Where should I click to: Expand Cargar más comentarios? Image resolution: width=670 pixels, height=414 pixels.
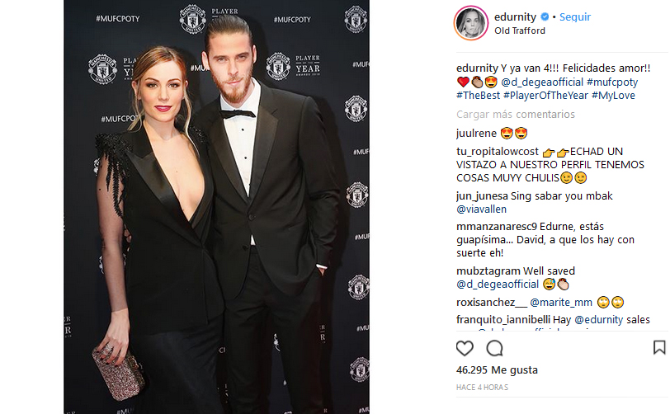516,114
